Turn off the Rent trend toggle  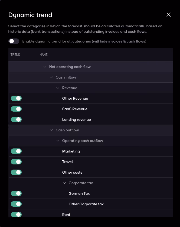[16, 214]
